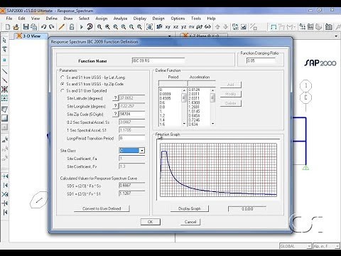Image resolution: width=341 pixels, height=256 pixels.
Task: Click the yz plane view button
Action: pos(183,27)
